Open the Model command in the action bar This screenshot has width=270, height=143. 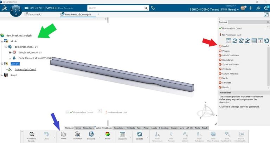63,136
